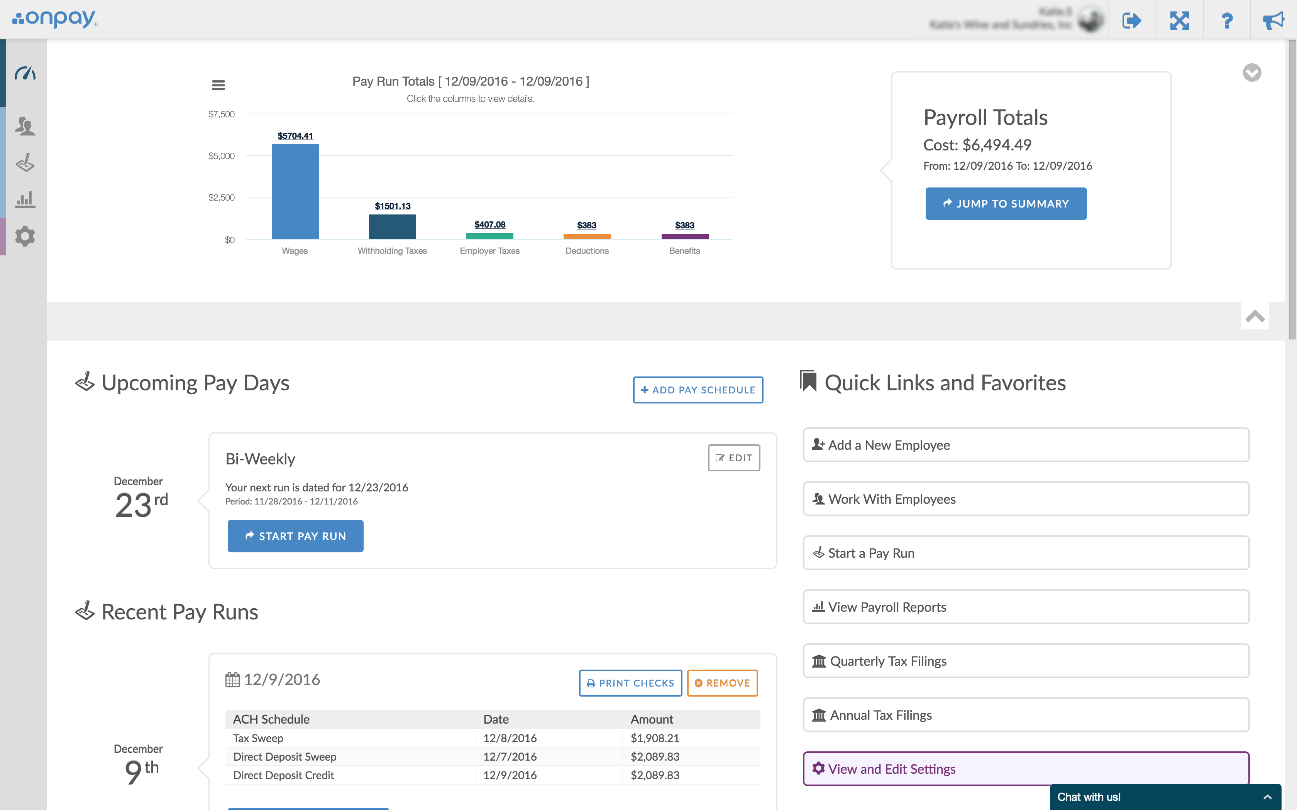Open announcements megaphone icon
The width and height of the screenshot is (1297, 810).
tap(1273, 20)
